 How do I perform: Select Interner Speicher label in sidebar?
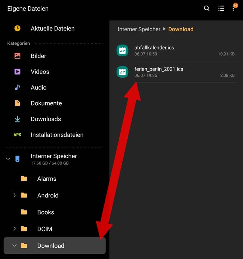pyautogui.click(x=54, y=156)
